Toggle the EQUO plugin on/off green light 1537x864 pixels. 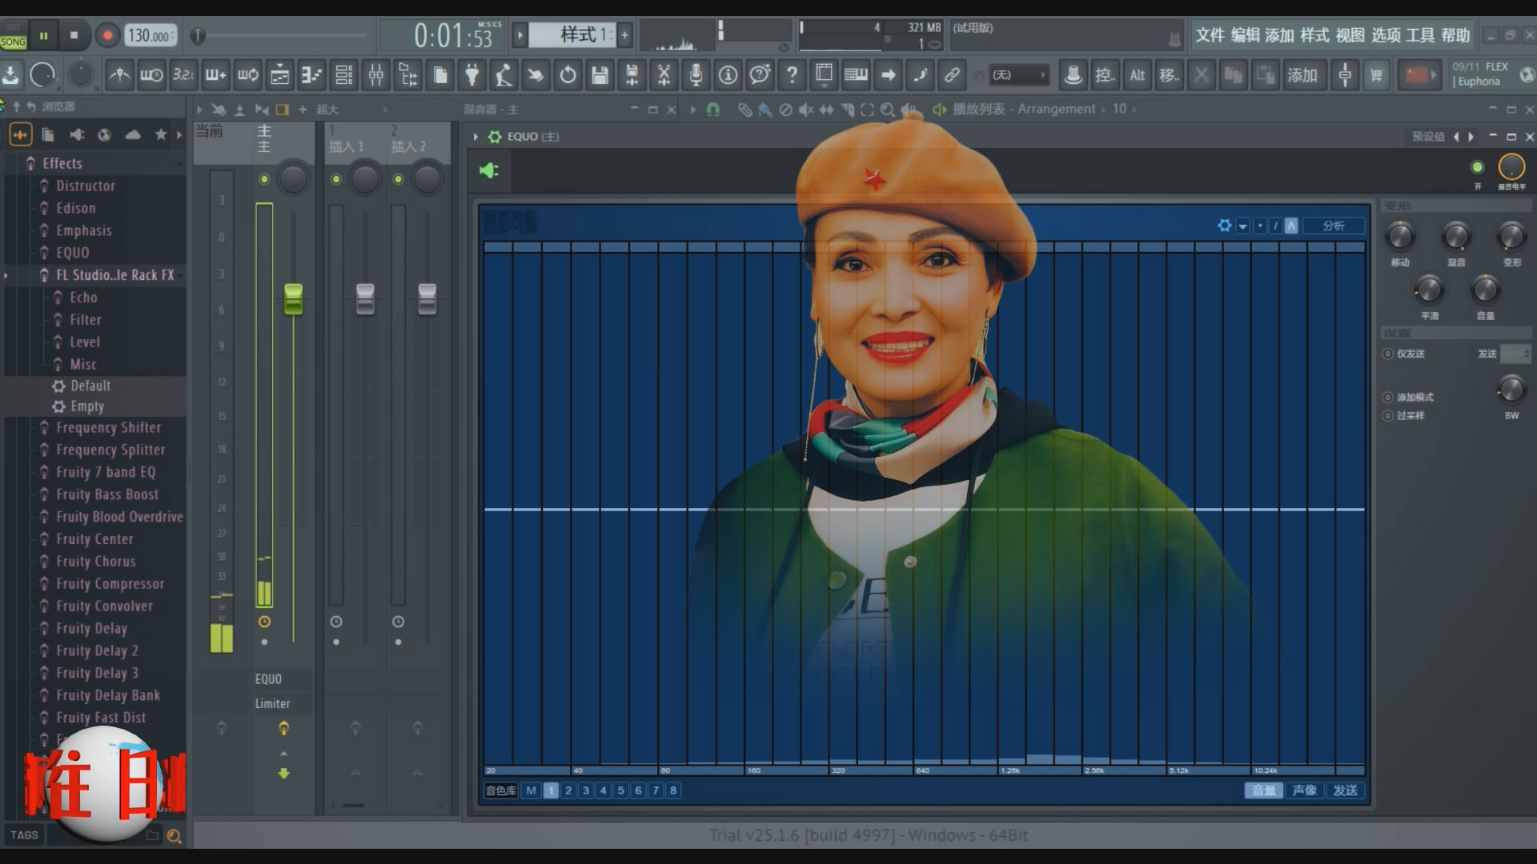click(x=1477, y=167)
